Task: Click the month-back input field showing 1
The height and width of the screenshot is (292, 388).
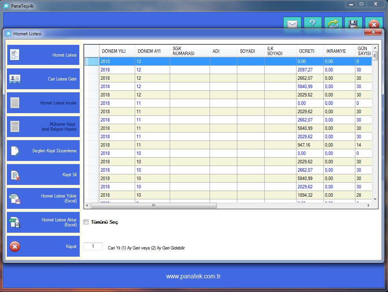Action: [x=93, y=246]
